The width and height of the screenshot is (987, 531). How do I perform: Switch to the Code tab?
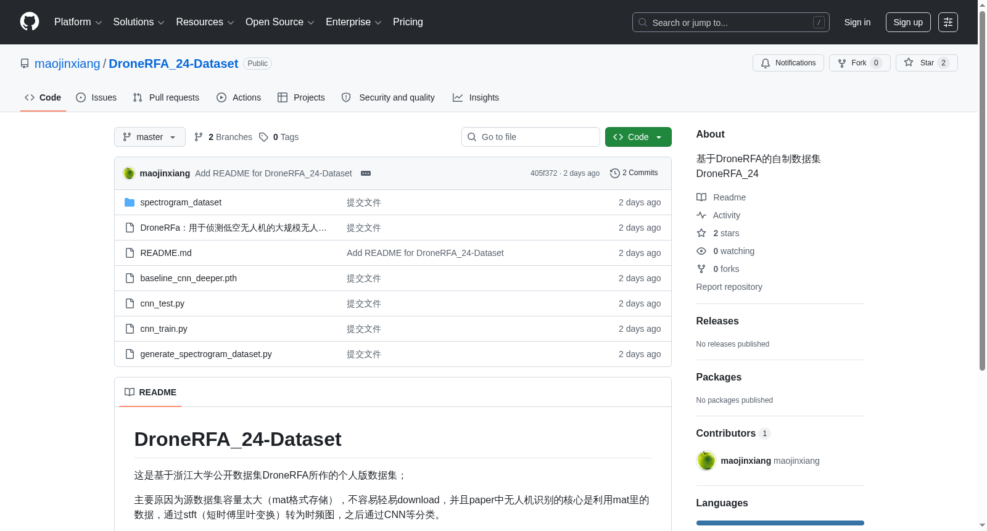(43, 97)
